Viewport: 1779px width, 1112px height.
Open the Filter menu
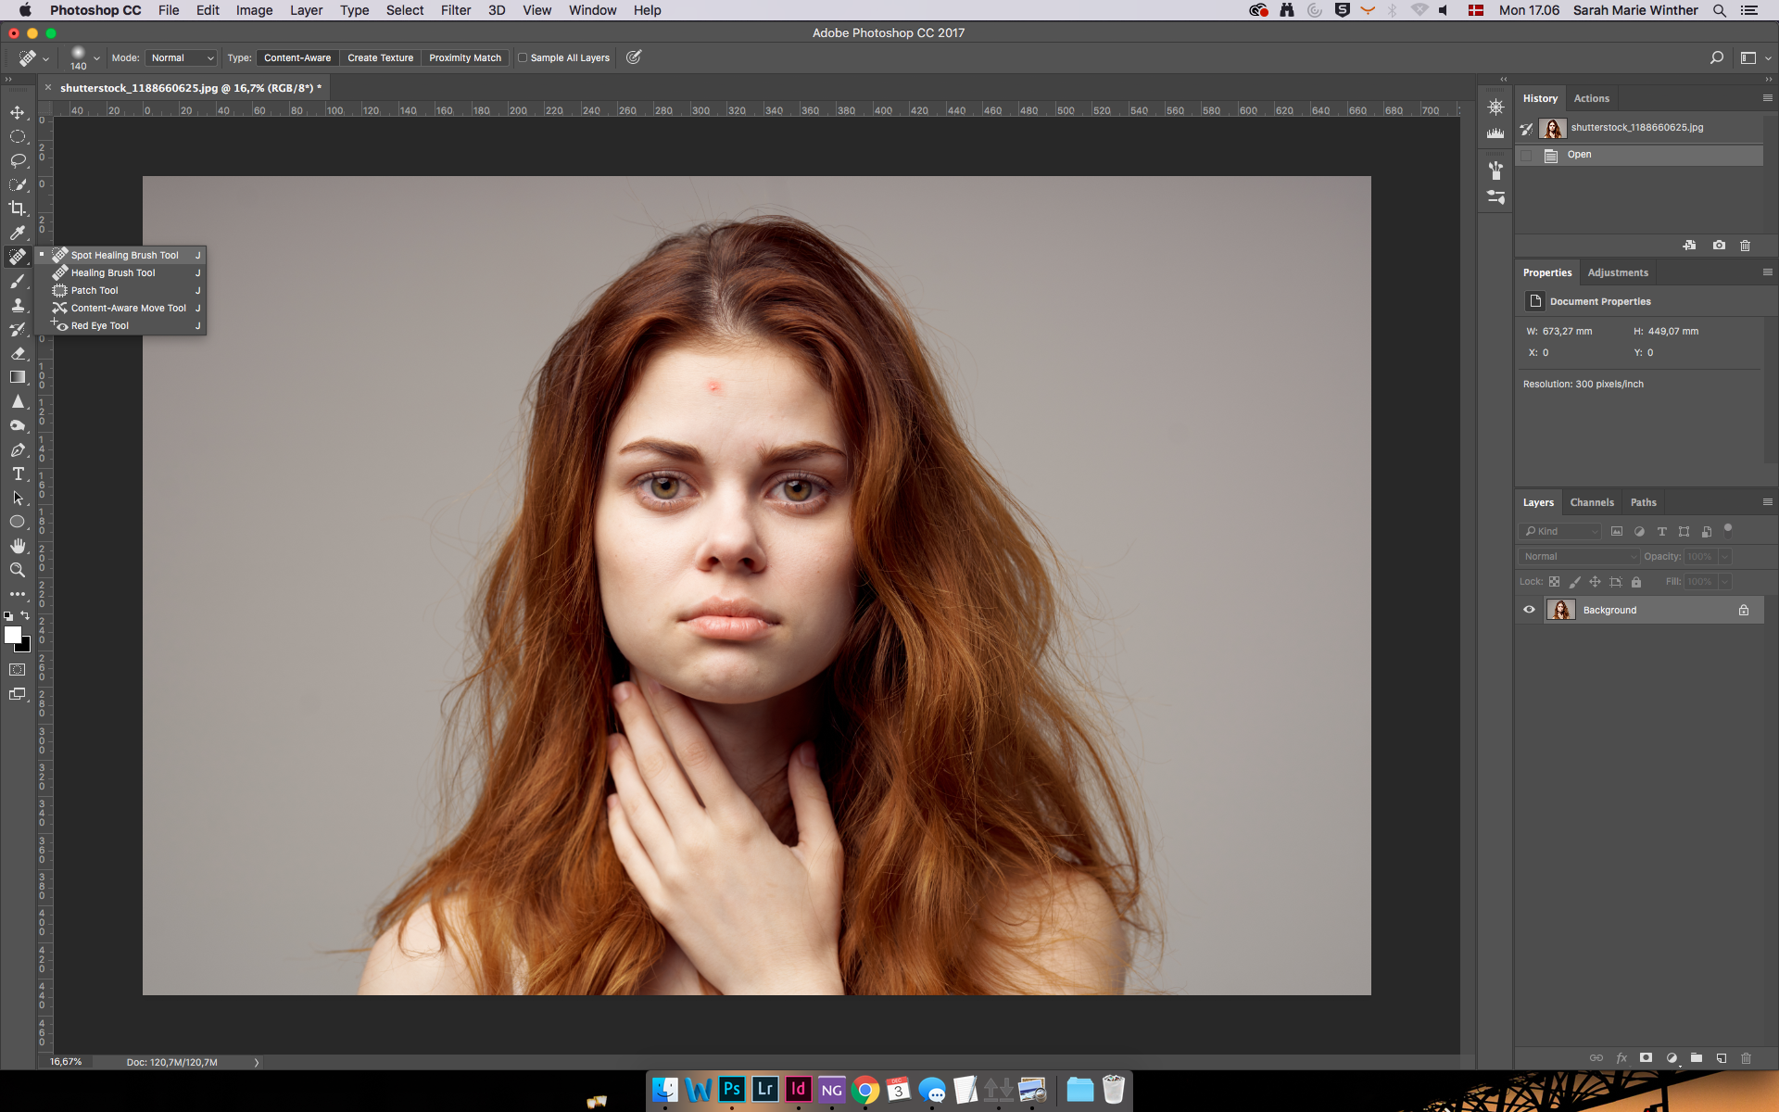point(456,10)
